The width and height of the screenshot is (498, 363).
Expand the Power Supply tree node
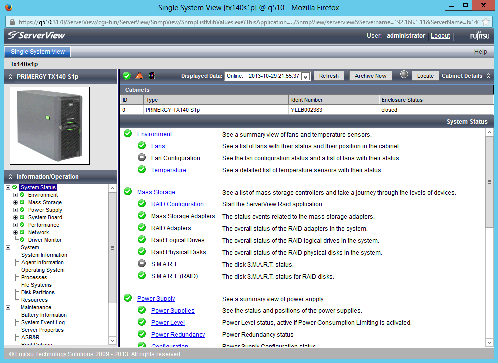pos(15,210)
